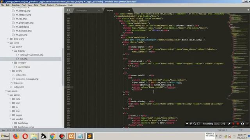Select the bootstrap folder
250x140 pixels.
(23, 123)
